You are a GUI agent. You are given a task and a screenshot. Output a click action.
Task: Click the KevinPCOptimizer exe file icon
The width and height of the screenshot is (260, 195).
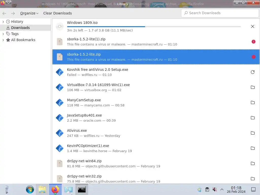point(60,148)
